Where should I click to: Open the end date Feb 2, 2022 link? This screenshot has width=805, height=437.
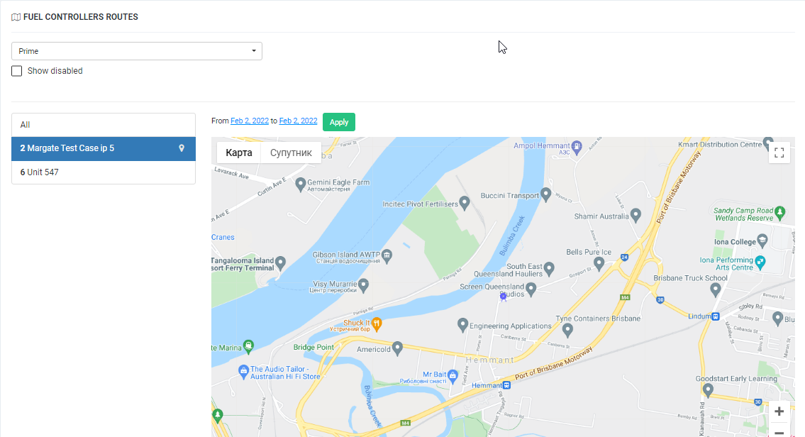point(298,121)
